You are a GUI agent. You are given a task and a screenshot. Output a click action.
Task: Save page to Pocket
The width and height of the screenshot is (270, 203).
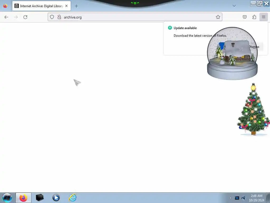pos(244,17)
